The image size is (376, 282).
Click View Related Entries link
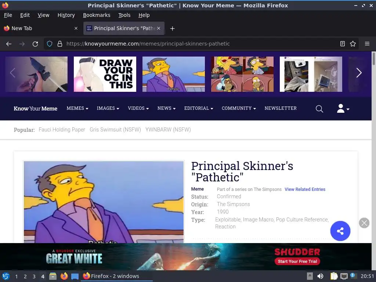305,189
